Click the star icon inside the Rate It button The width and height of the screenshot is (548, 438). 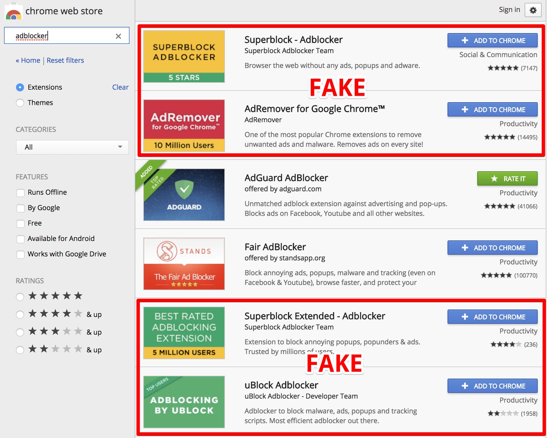click(x=495, y=179)
